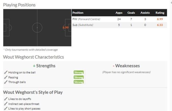Click the red minus icon next to Weaknesses
Viewport: 172px width, 111px height.
pyautogui.click(x=114, y=66)
